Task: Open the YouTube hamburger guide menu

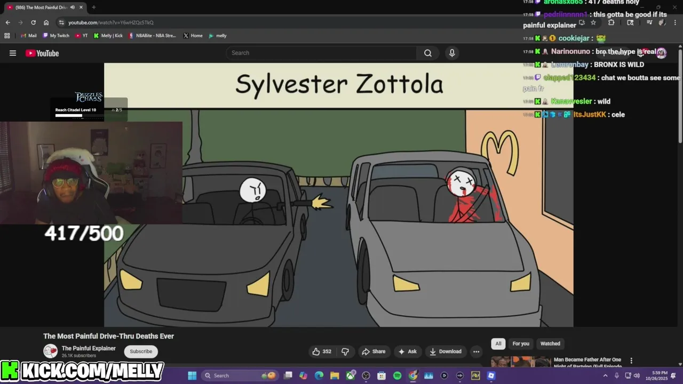Action: click(13, 53)
